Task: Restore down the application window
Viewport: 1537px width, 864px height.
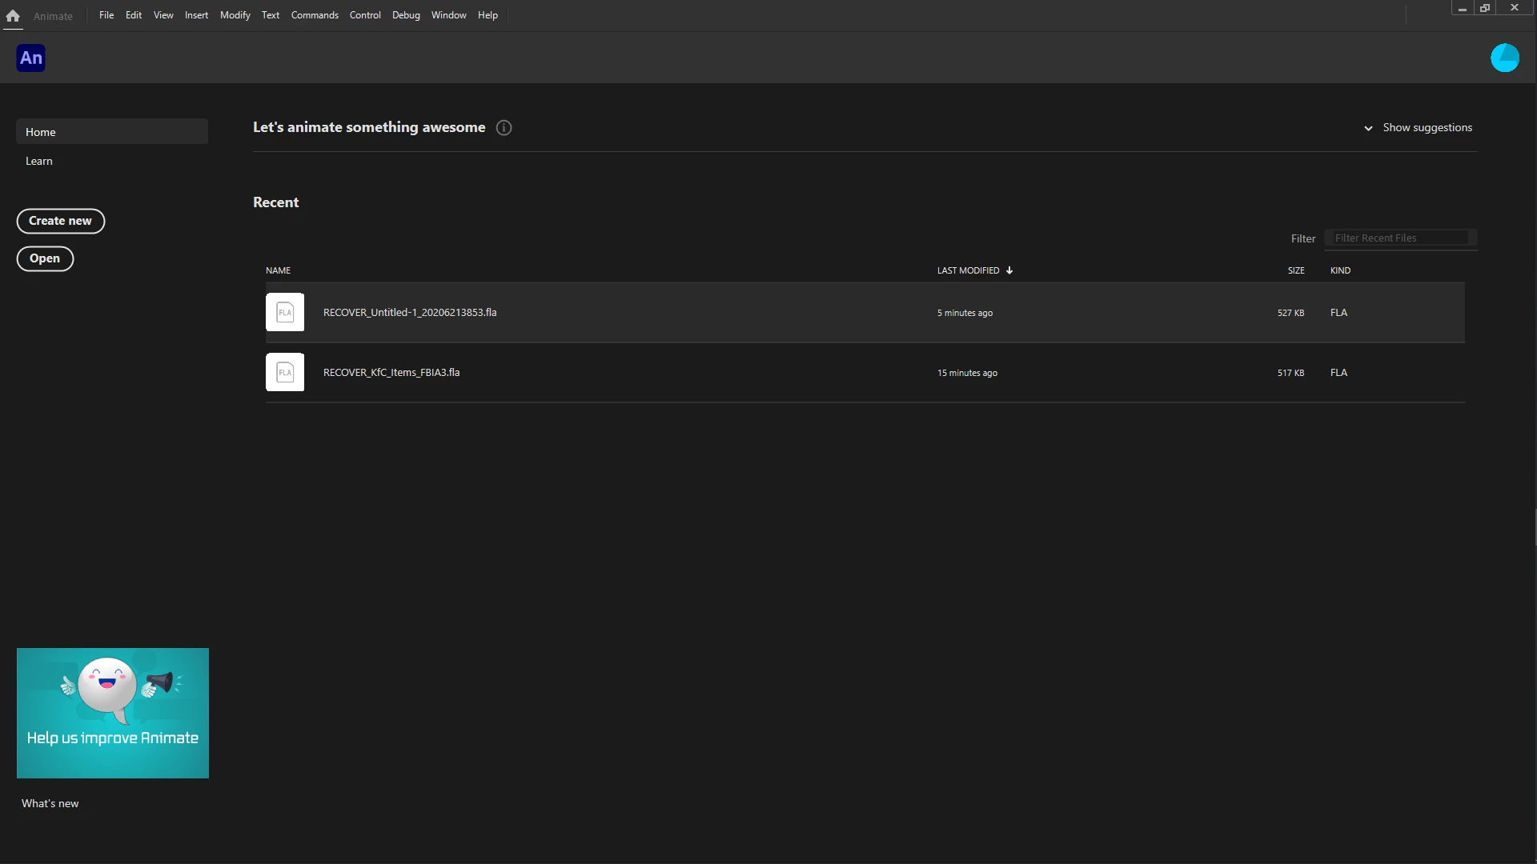Action: [1485, 8]
